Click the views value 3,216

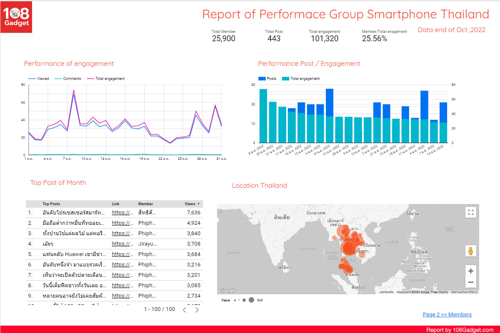(x=194, y=264)
